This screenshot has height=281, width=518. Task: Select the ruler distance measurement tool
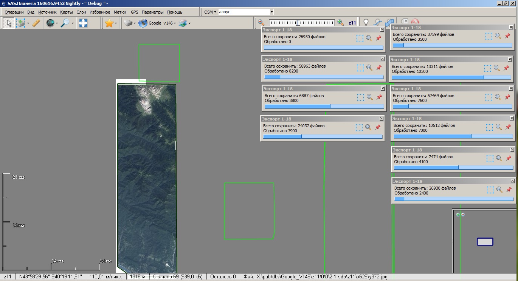[36, 23]
